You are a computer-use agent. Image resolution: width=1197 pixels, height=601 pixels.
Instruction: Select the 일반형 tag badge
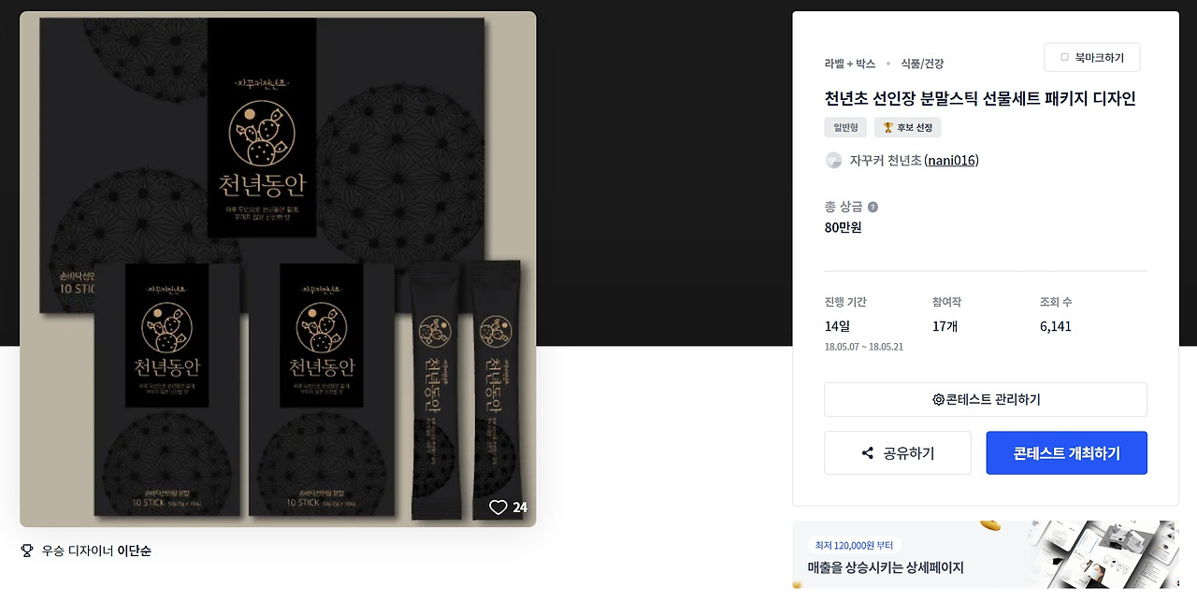click(845, 128)
